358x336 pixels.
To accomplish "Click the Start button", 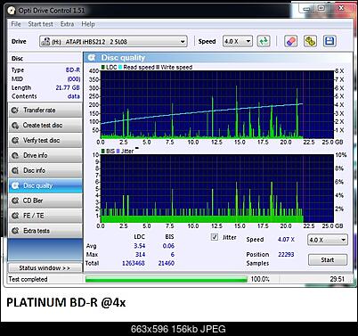I will 328,260.
